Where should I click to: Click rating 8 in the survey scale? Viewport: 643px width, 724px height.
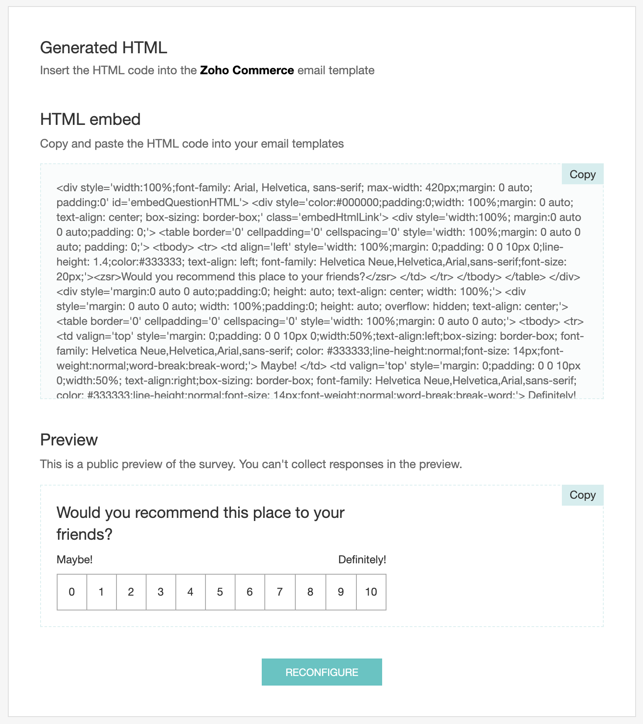[311, 592]
